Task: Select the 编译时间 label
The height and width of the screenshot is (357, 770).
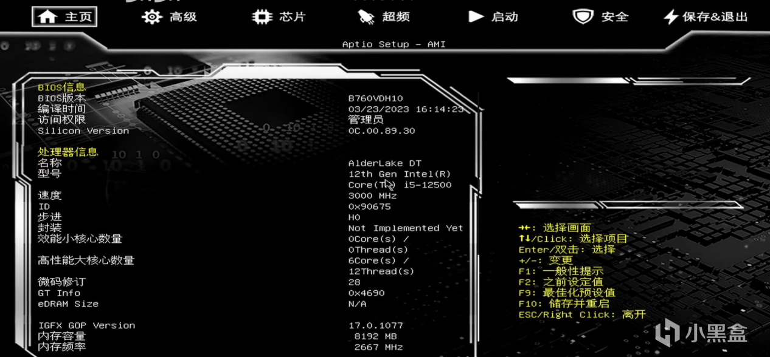Action: (62, 109)
